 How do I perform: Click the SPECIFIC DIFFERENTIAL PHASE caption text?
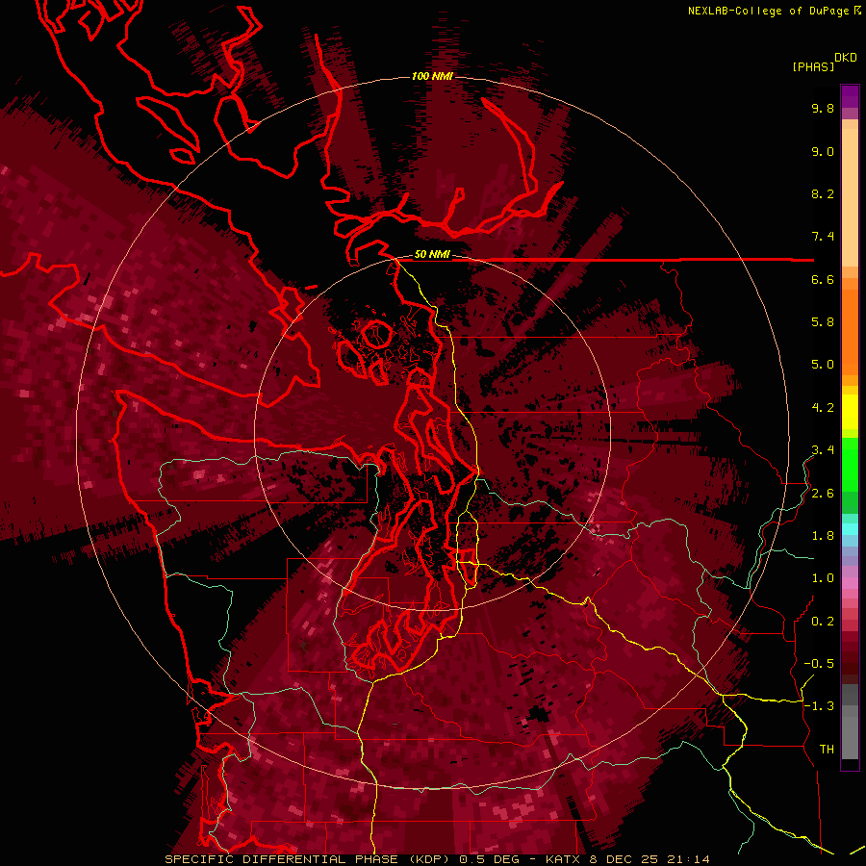point(281,859)
